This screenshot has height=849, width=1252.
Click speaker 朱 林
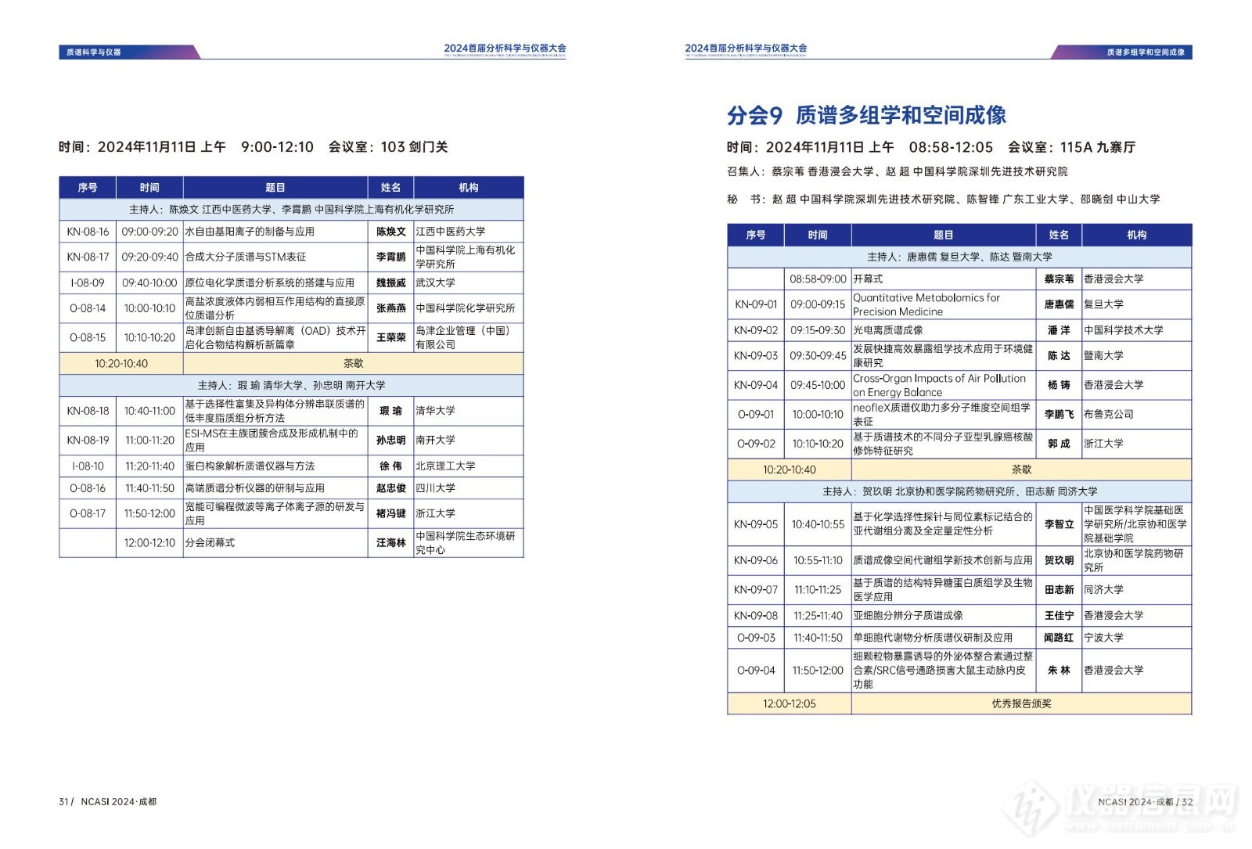[x=1059, y=671]
